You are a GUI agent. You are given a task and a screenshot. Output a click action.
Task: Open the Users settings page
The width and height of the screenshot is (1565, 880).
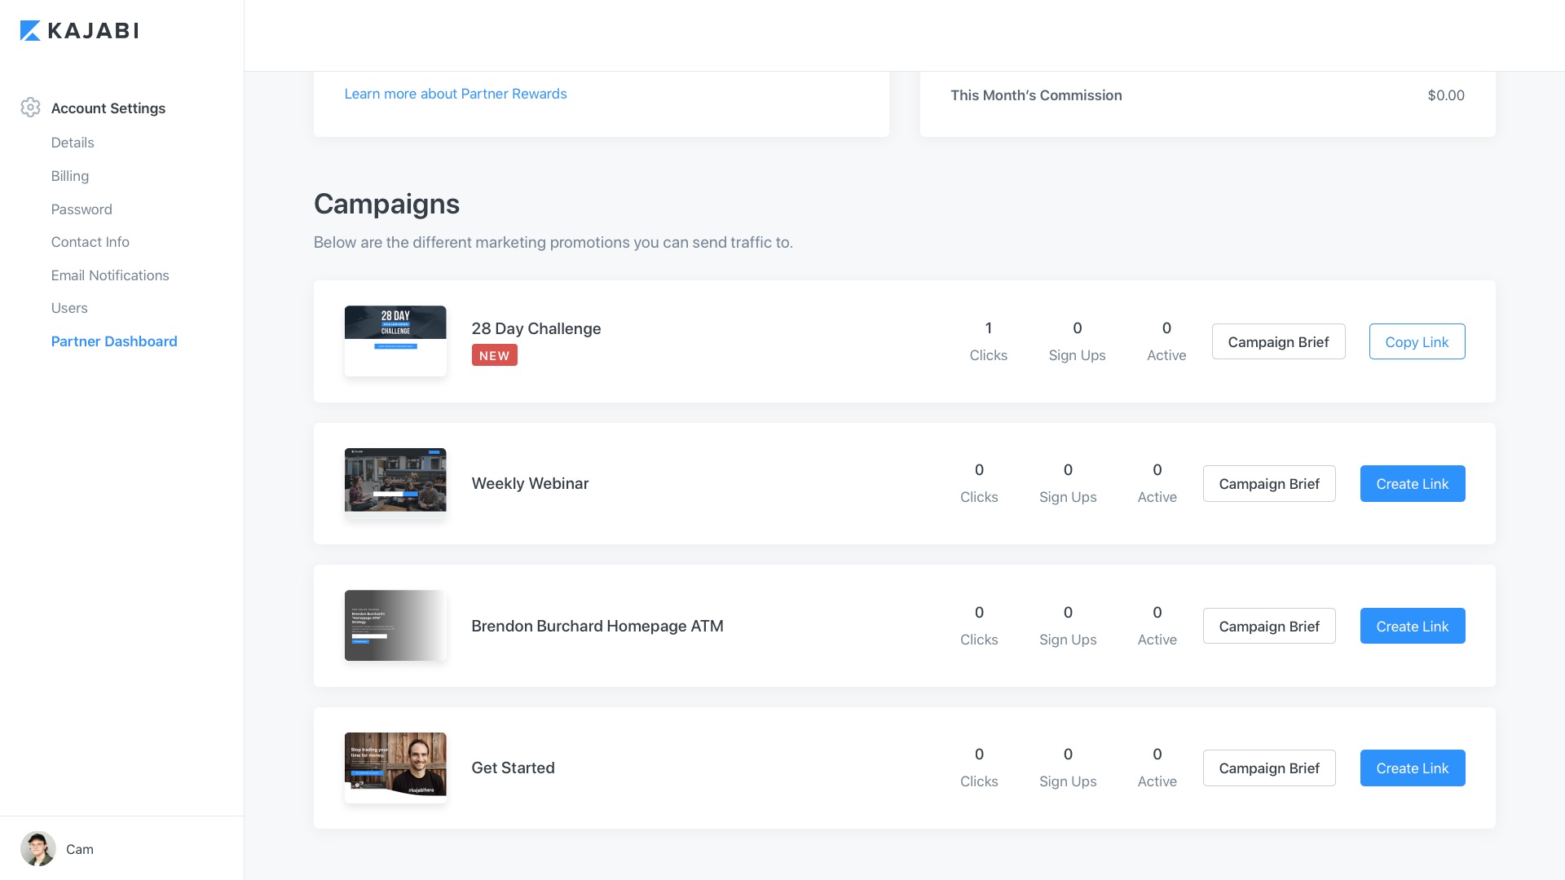pos(69,308)
